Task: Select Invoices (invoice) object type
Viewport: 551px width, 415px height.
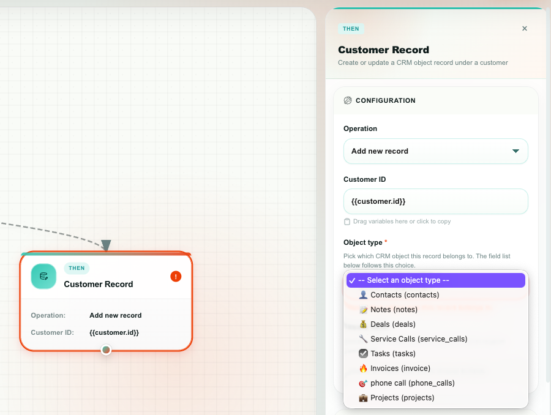Action: [435, 368]
